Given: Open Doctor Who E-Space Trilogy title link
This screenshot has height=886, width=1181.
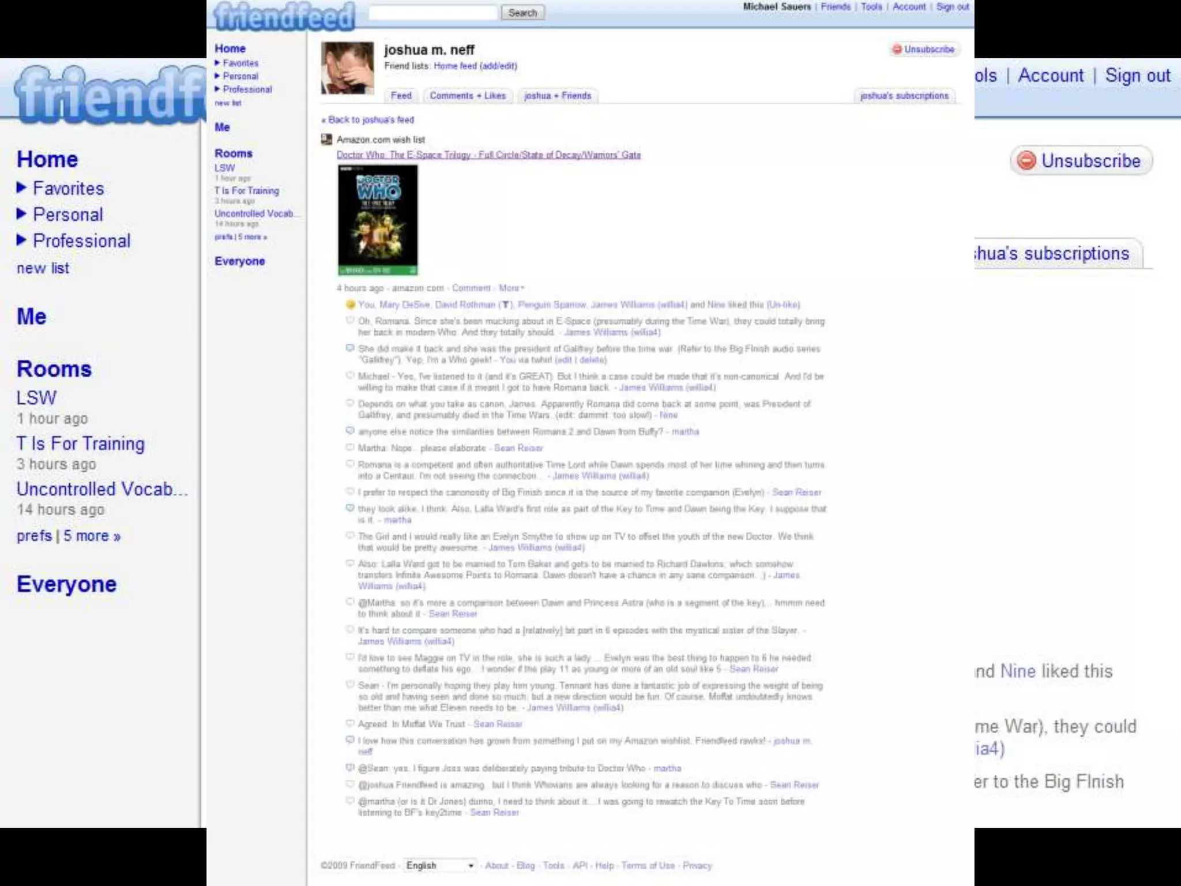Looking at the screenshot, I should click(488, 155).
